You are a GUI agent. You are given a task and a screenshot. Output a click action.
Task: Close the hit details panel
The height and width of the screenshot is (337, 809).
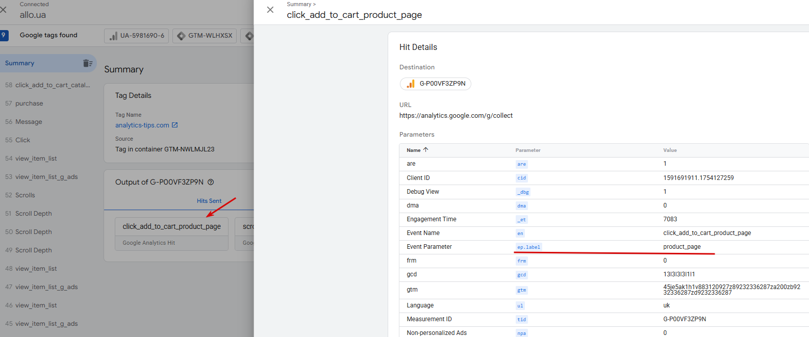(270, 10)
